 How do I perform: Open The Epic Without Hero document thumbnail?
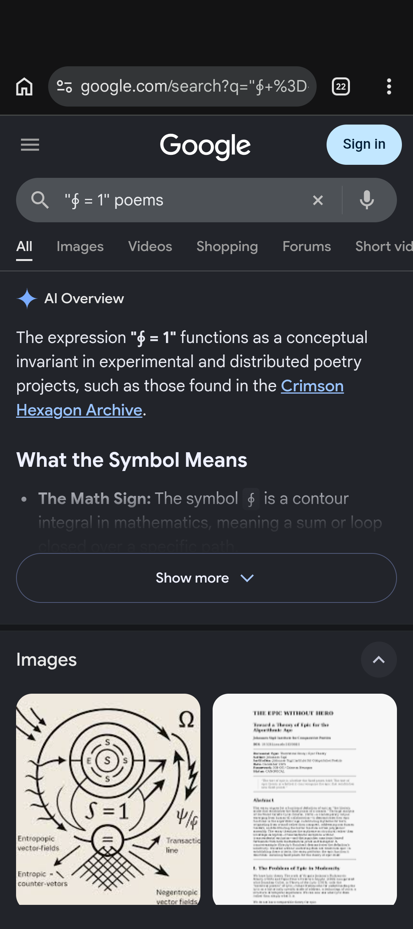tap(304, 799)
